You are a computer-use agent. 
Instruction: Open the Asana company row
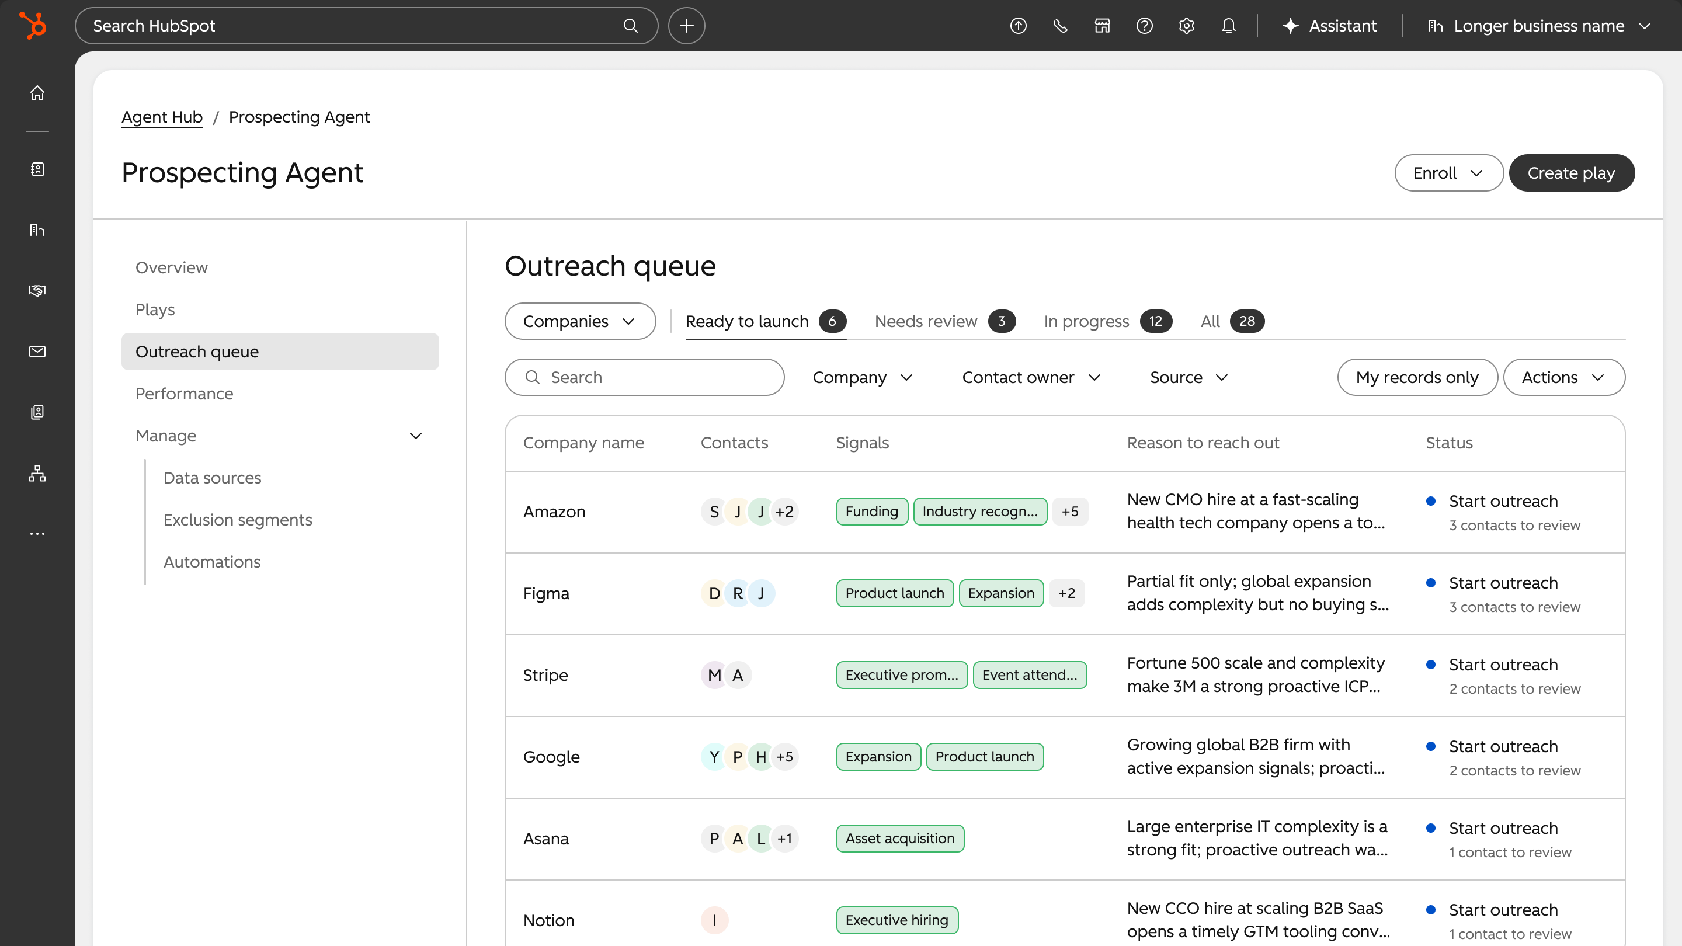pyautogui.click(x=1065, y=839)
